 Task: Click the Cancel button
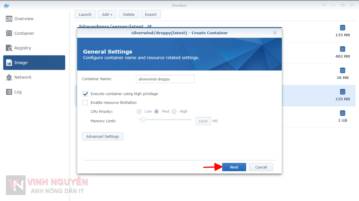click(261, 167)
